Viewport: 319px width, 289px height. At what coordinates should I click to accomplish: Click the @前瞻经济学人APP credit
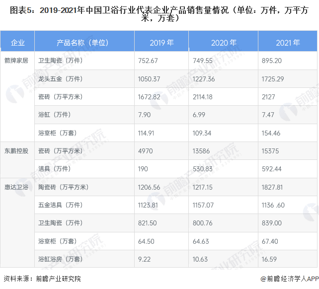(290, 279)
